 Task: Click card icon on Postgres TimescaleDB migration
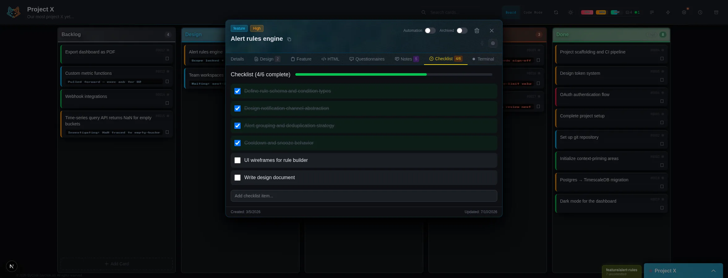pos(662,187)
